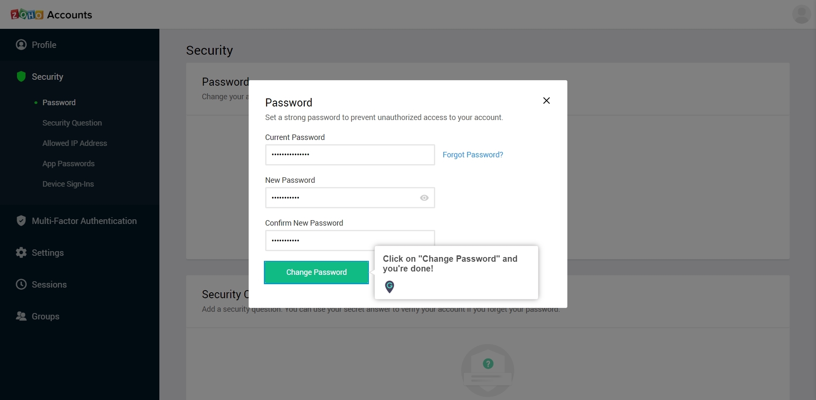Open Allowed IP Address section
The image size is (816, 400).
(x=75, y=143)
